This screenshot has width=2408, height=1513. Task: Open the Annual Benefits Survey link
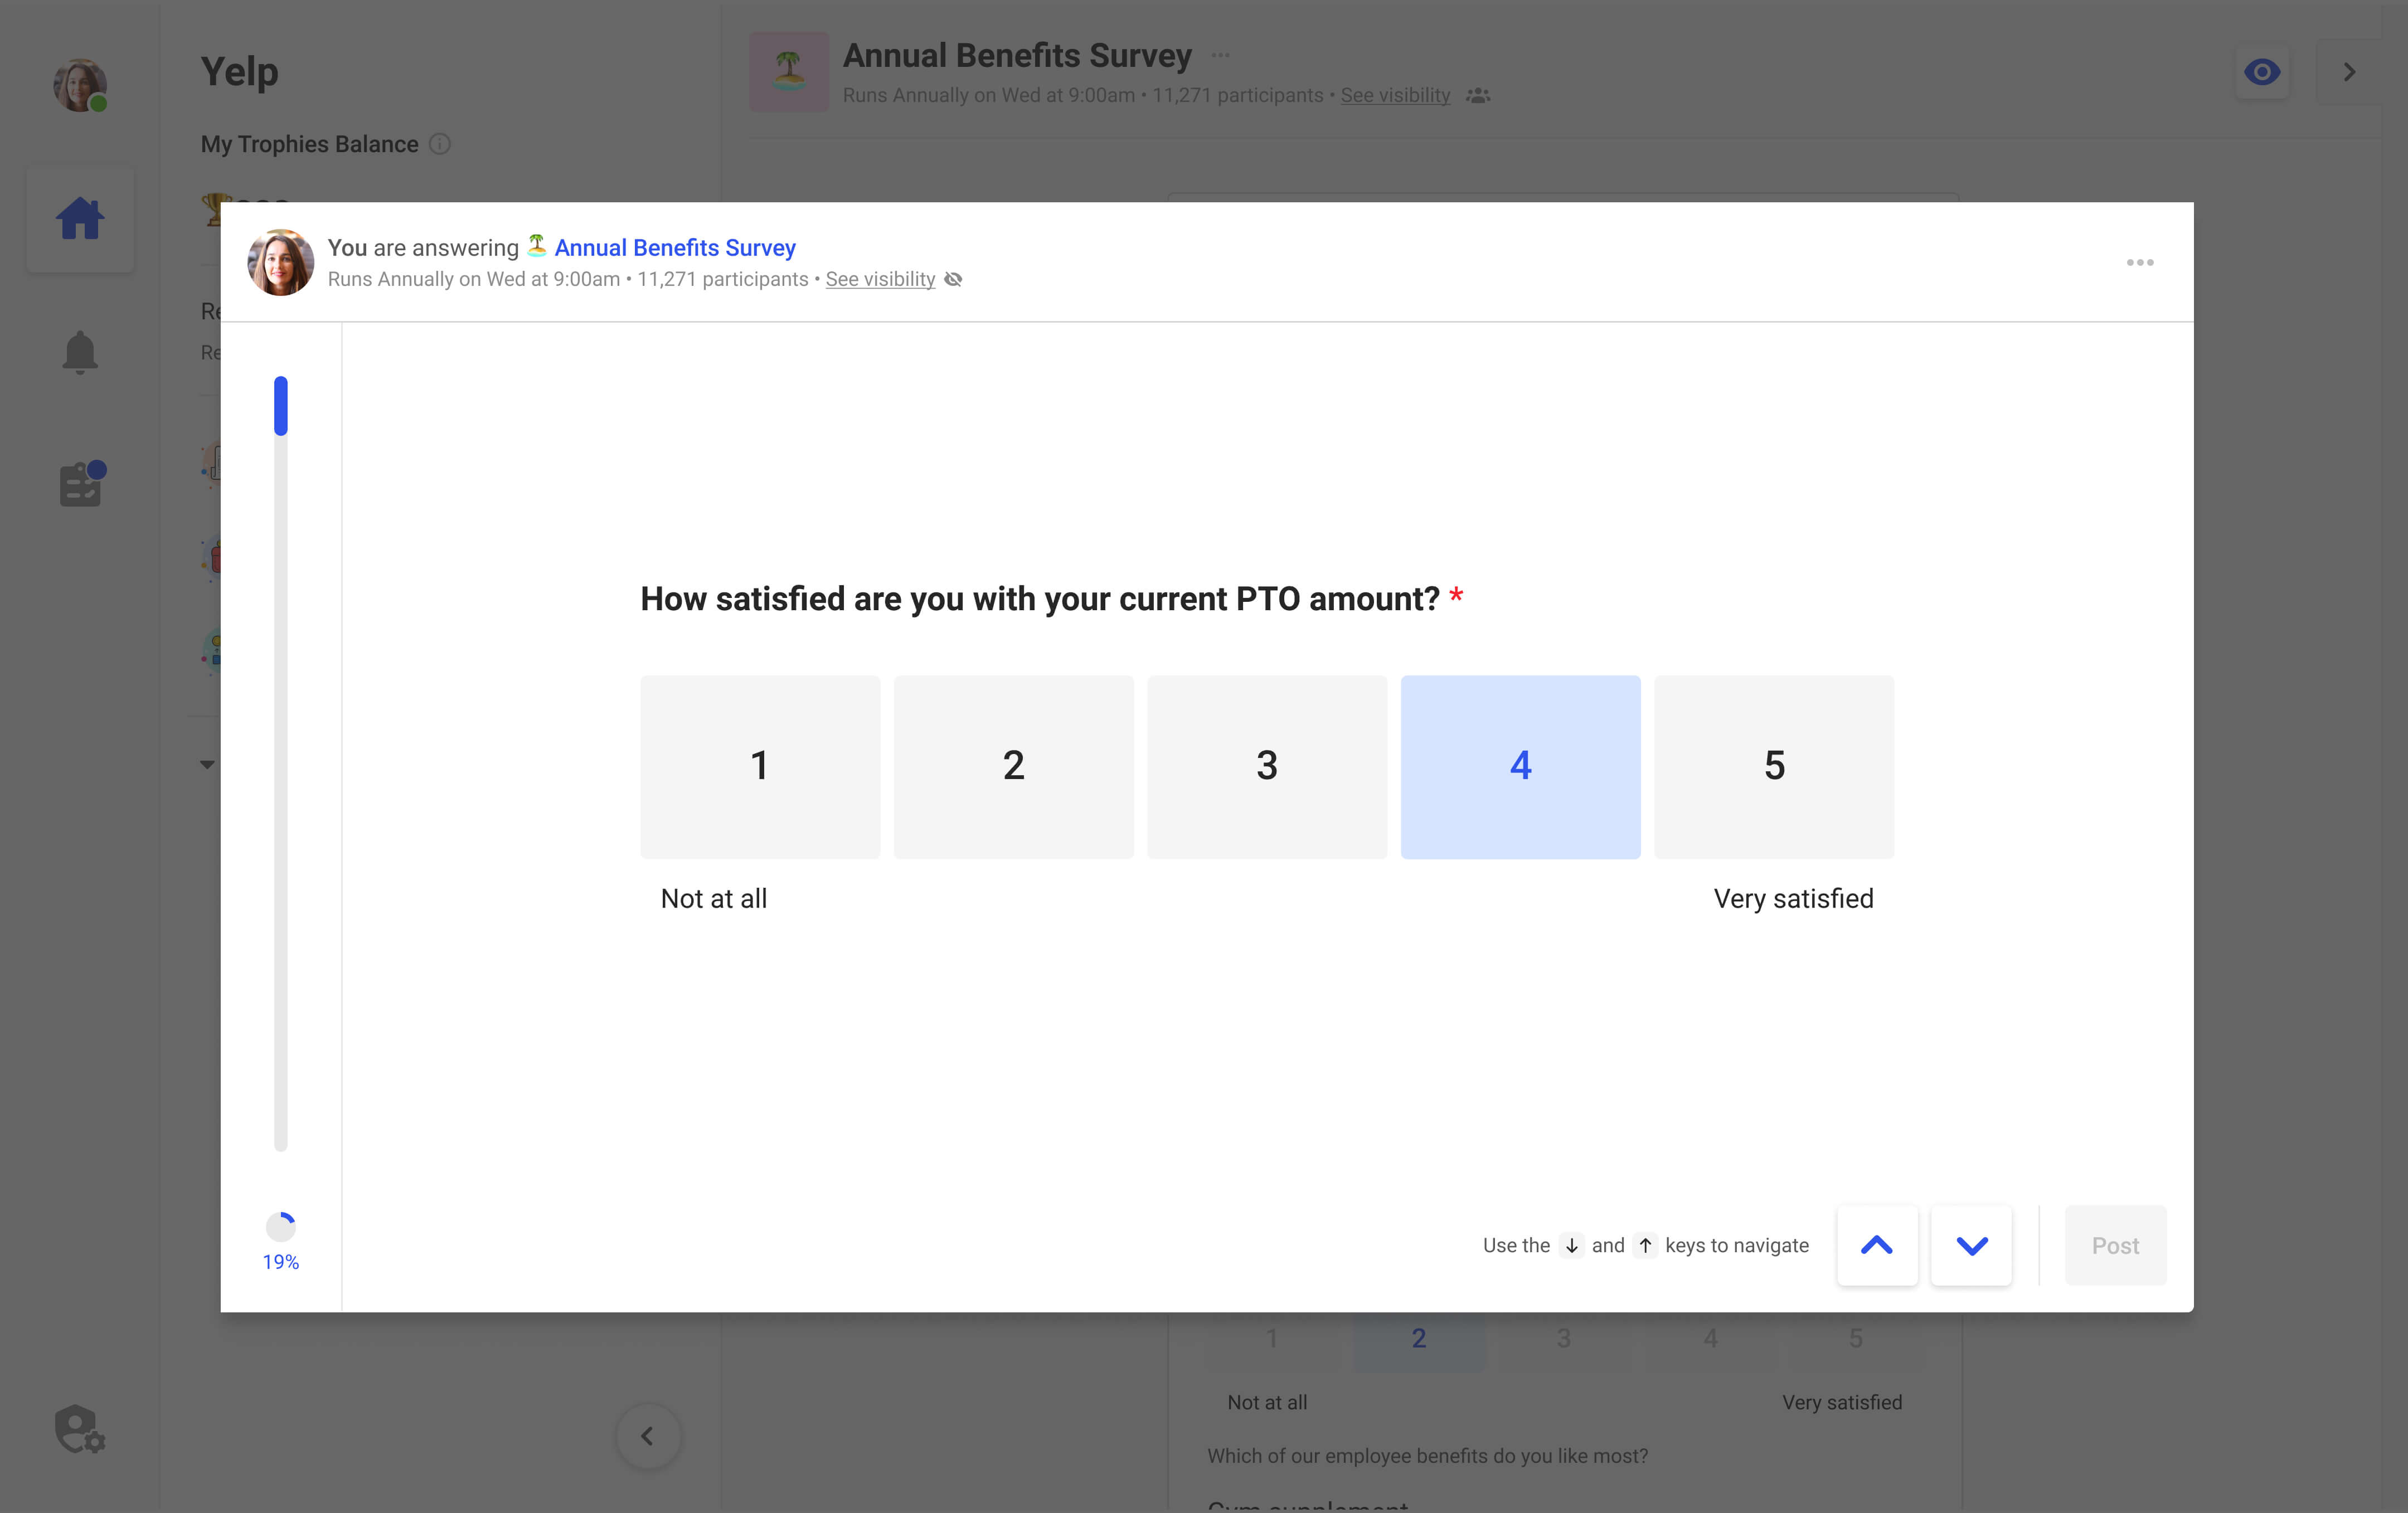[675, 247]
